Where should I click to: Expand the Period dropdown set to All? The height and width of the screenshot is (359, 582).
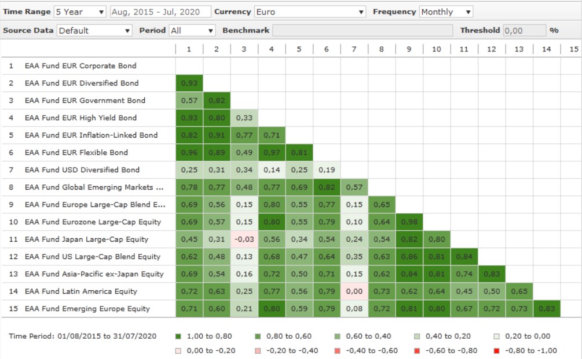click(192, 30)
